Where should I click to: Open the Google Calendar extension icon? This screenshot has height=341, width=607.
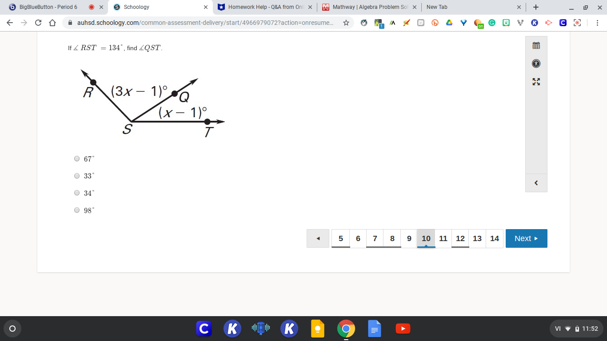(420, 23)
